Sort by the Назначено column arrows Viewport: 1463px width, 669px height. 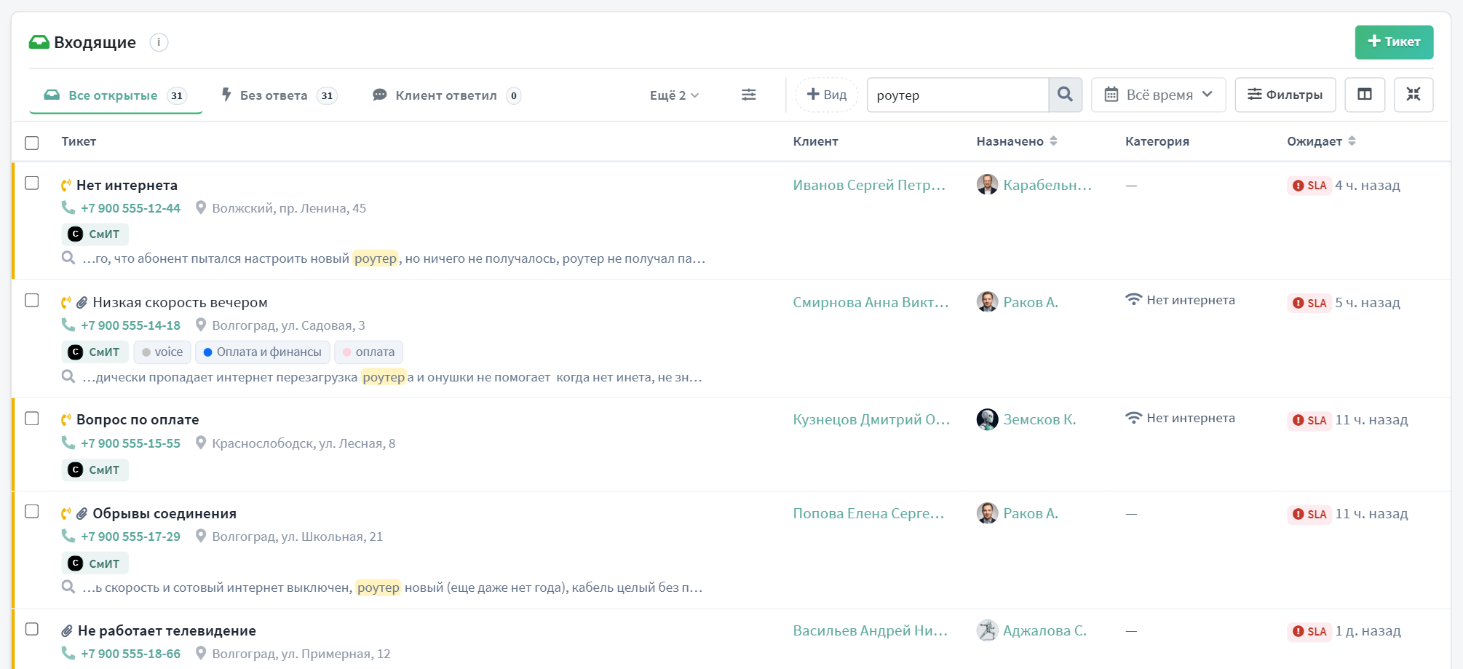click(1053, 141)
